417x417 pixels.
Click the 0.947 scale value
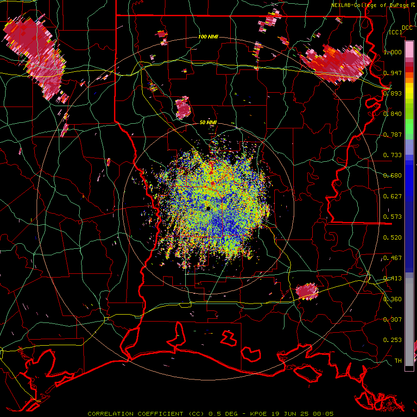click(x=392, y=73)
